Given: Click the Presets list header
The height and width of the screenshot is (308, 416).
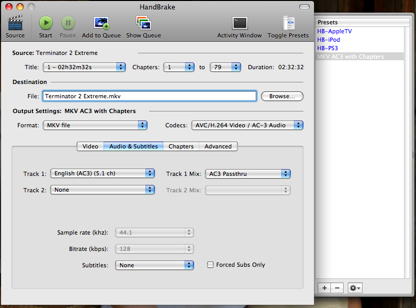Looking at the screenshot, I should pyautogui.click(x=363, y=22).
